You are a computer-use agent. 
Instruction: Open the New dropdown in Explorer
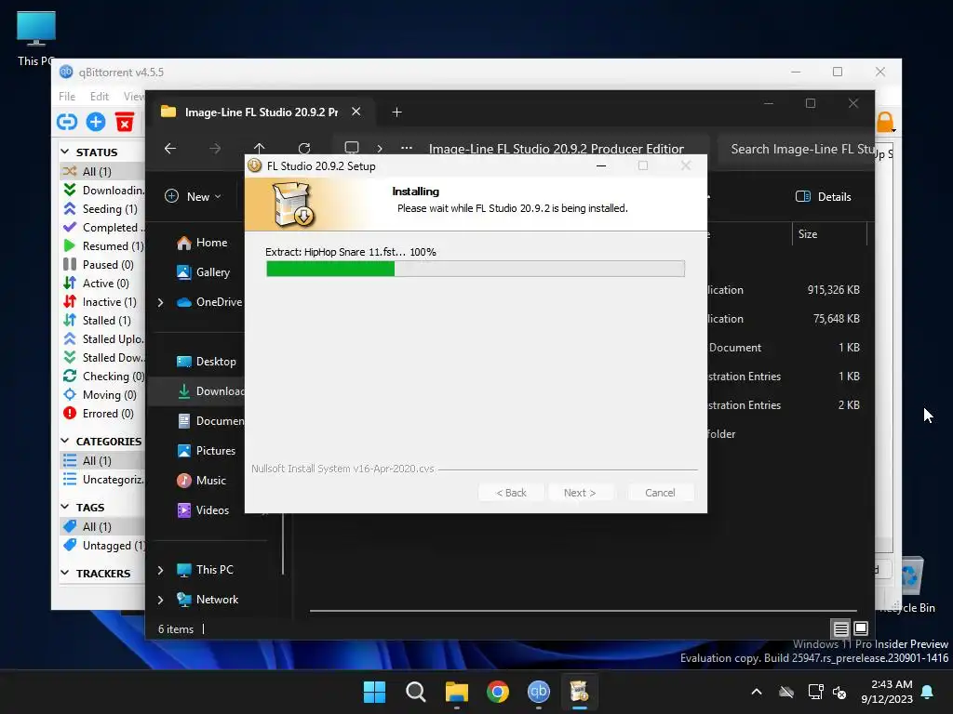click(194, 197)
